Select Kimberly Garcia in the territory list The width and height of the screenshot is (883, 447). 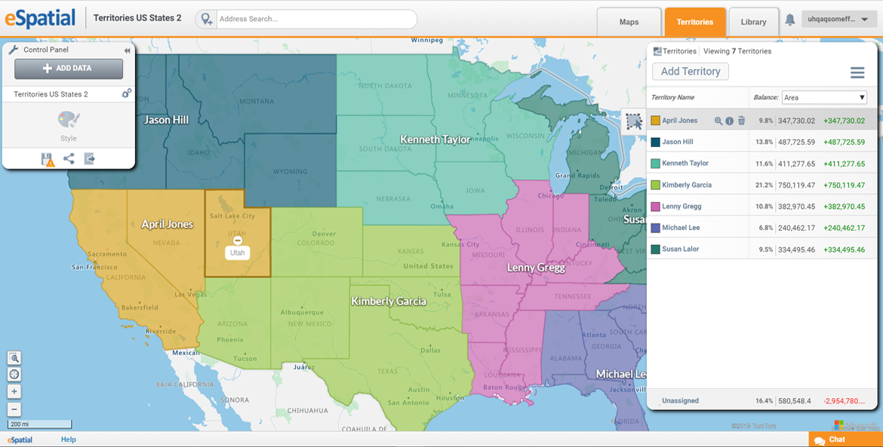687,185
